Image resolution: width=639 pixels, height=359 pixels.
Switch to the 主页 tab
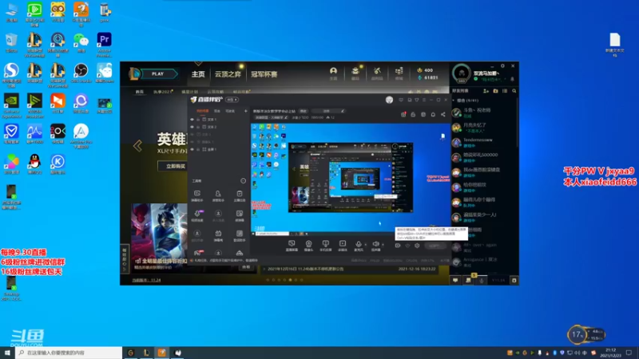tap(198, 74)
